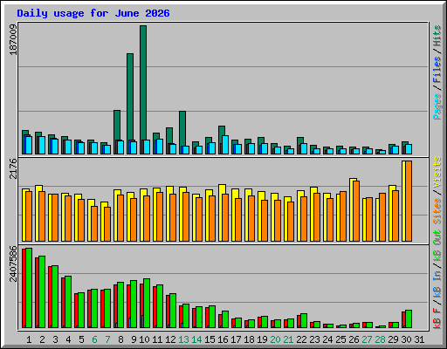Click day label 25 on the x-axis
447x349 pixels.
[x=340, y=339]
